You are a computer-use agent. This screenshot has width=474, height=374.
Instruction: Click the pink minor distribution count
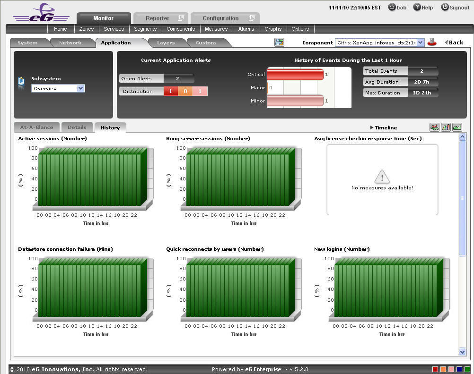point(200,91)
